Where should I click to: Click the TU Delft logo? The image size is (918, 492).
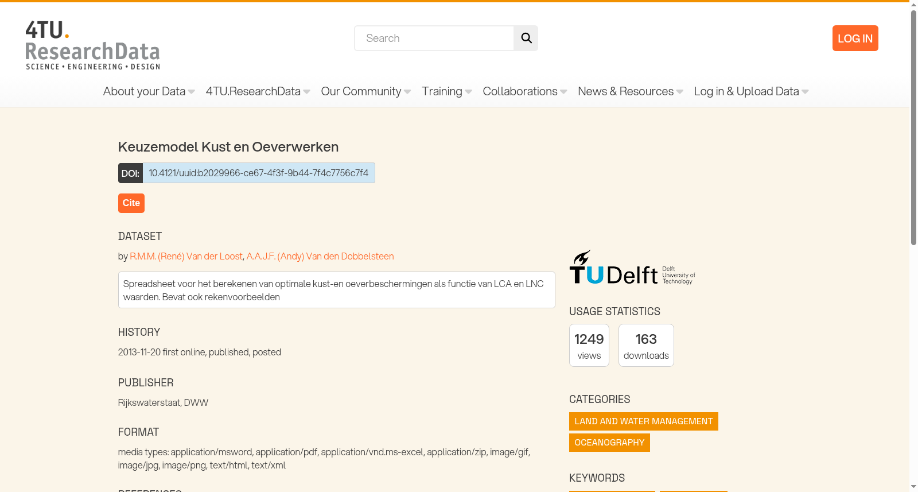[x=632, y=267]
